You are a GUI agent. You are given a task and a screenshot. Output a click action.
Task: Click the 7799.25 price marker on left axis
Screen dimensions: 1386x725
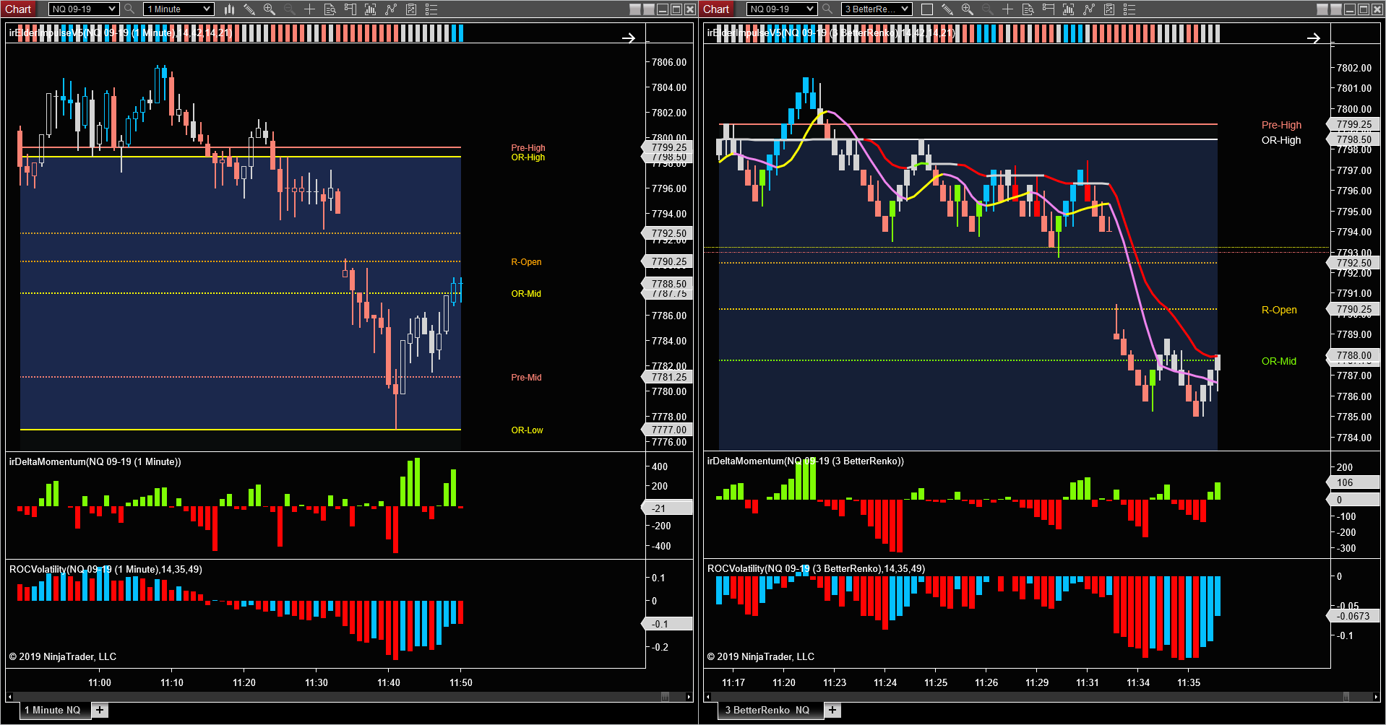(668, 147)
